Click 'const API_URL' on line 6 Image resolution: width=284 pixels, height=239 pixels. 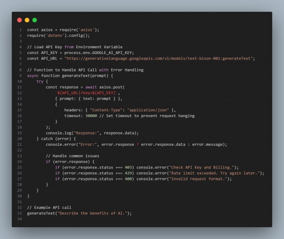[x=42, y=59]
